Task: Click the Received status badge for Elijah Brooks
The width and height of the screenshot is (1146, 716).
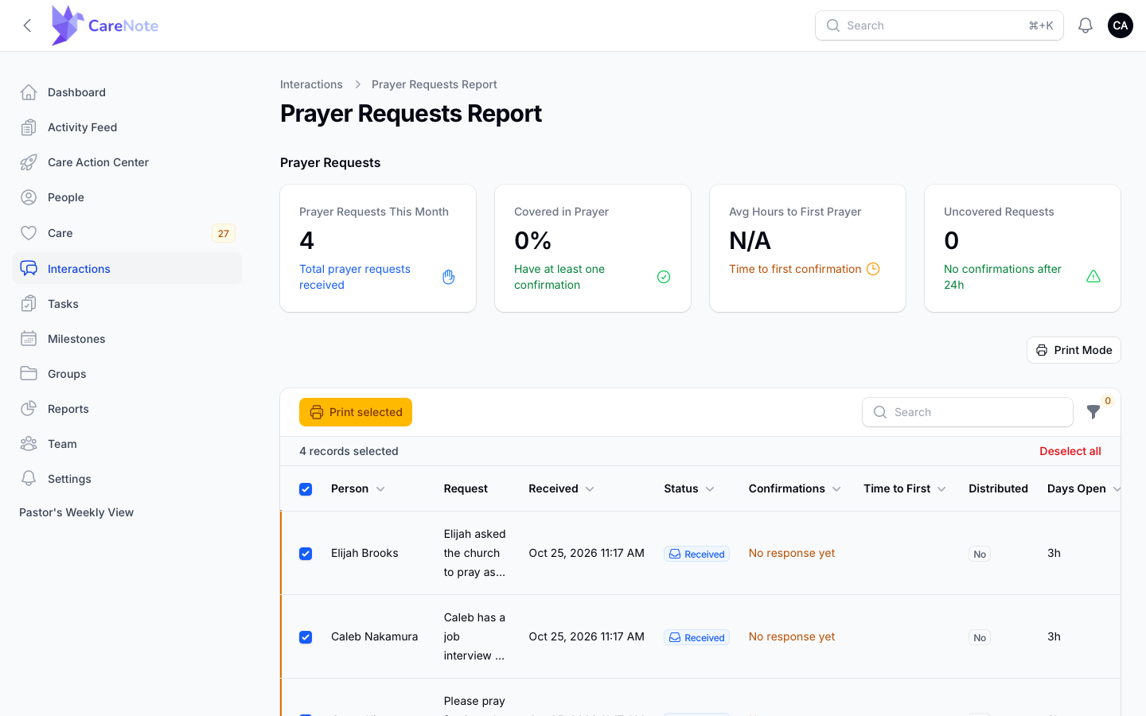Action: click(x=696, y=554)
